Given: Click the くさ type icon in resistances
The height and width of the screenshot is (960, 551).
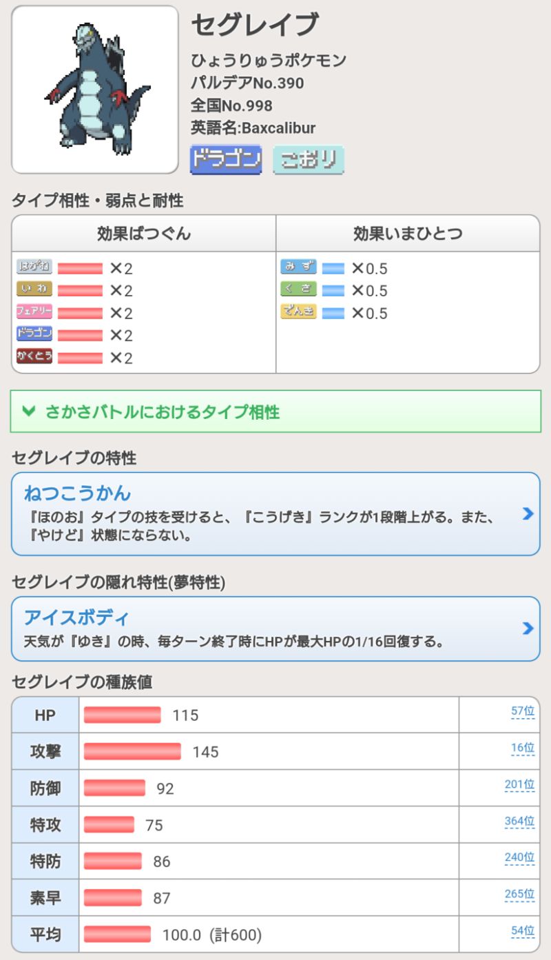Looking at the screenshot, I should coord(298,289).
